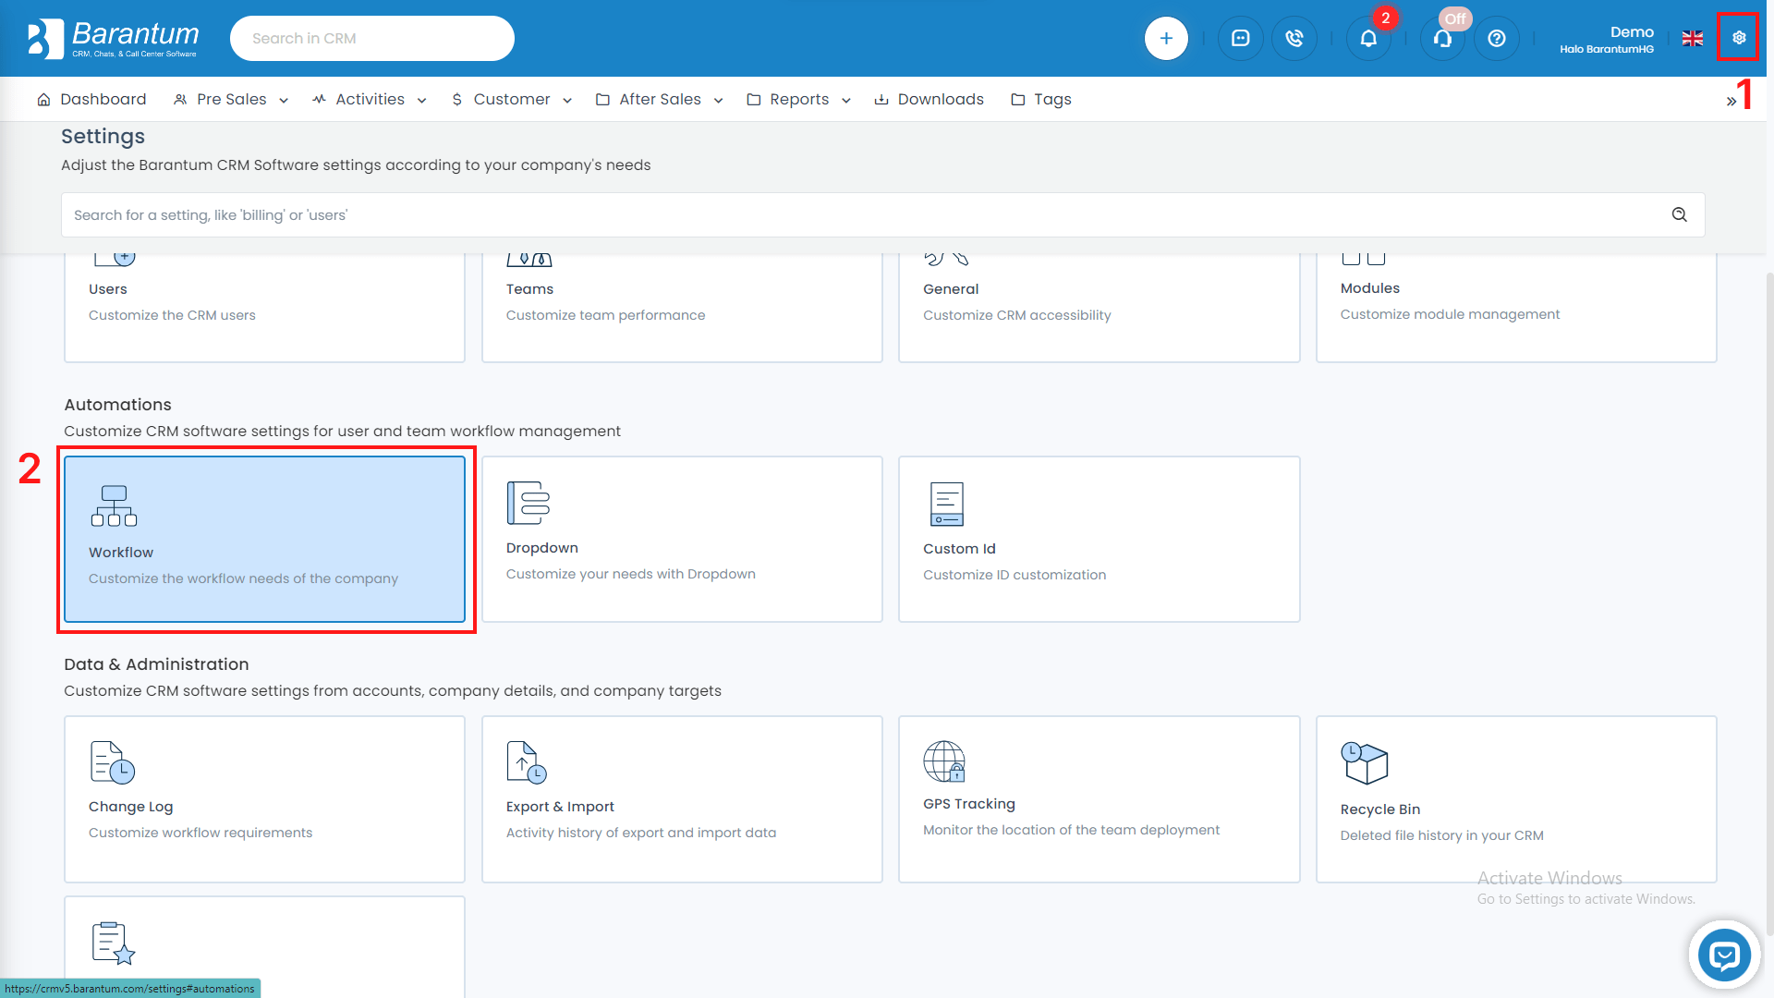Click the GPS Tracking globe icon
The height and width of the screenshot is (998, 1774).
click(x=944, y=761)
